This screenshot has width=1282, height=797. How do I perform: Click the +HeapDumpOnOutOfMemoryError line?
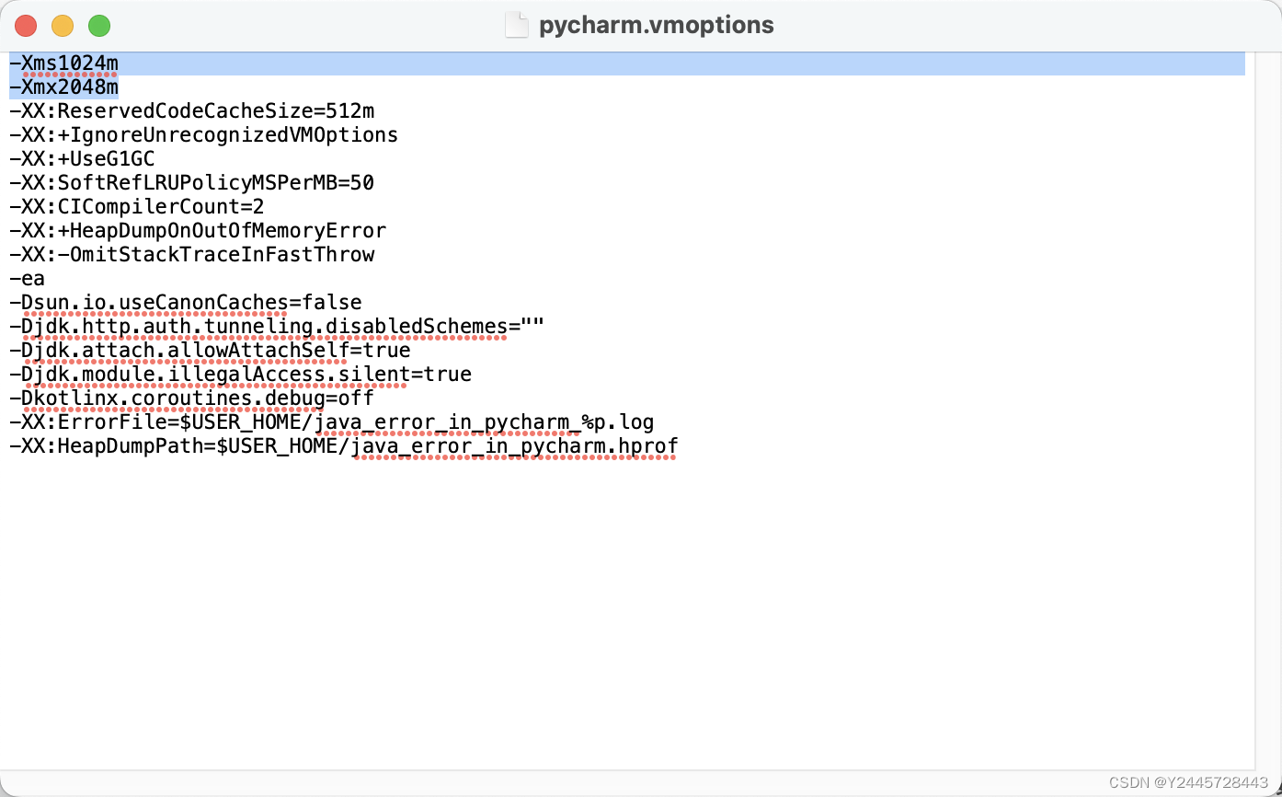coord(198,231)
